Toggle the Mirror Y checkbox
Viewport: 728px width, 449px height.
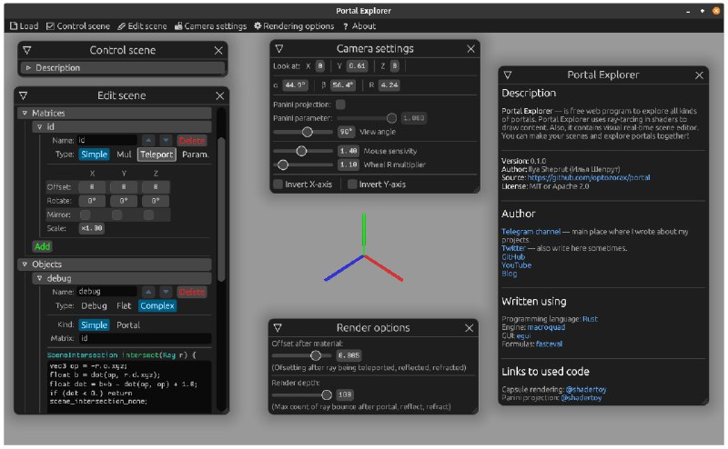(x=117, y=215)
